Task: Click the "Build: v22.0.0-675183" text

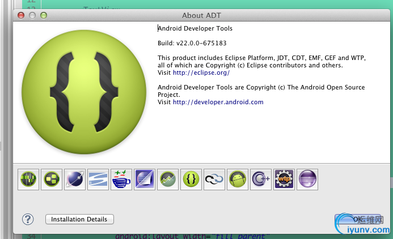Action: (192, 43)
